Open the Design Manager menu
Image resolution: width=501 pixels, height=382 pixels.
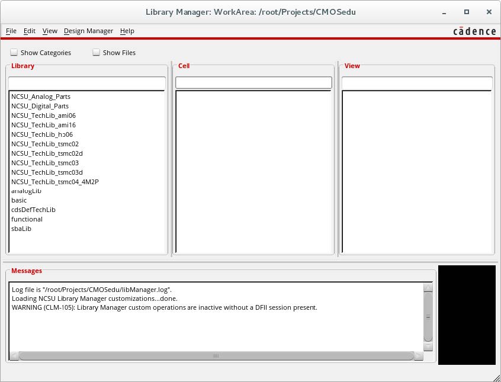[88, 31]
